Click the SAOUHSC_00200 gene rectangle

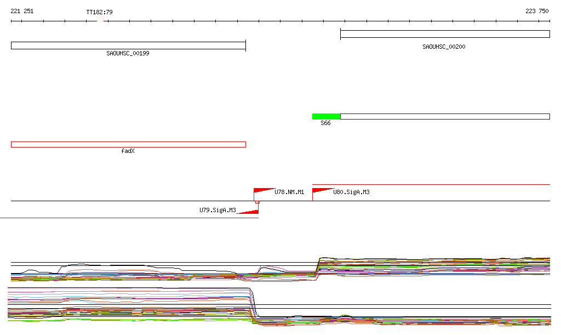(x=444, y=34)
